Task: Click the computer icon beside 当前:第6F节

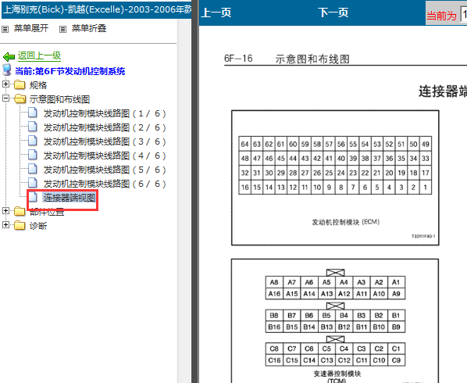Action: pyautogui.click(x=6, y=70)
